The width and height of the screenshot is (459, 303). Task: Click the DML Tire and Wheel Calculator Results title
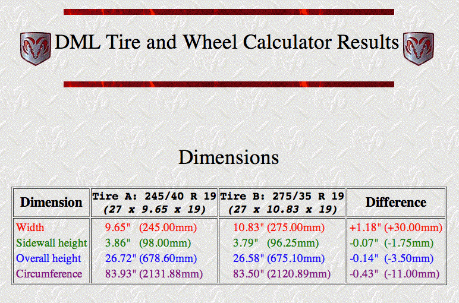click(227, 43)
